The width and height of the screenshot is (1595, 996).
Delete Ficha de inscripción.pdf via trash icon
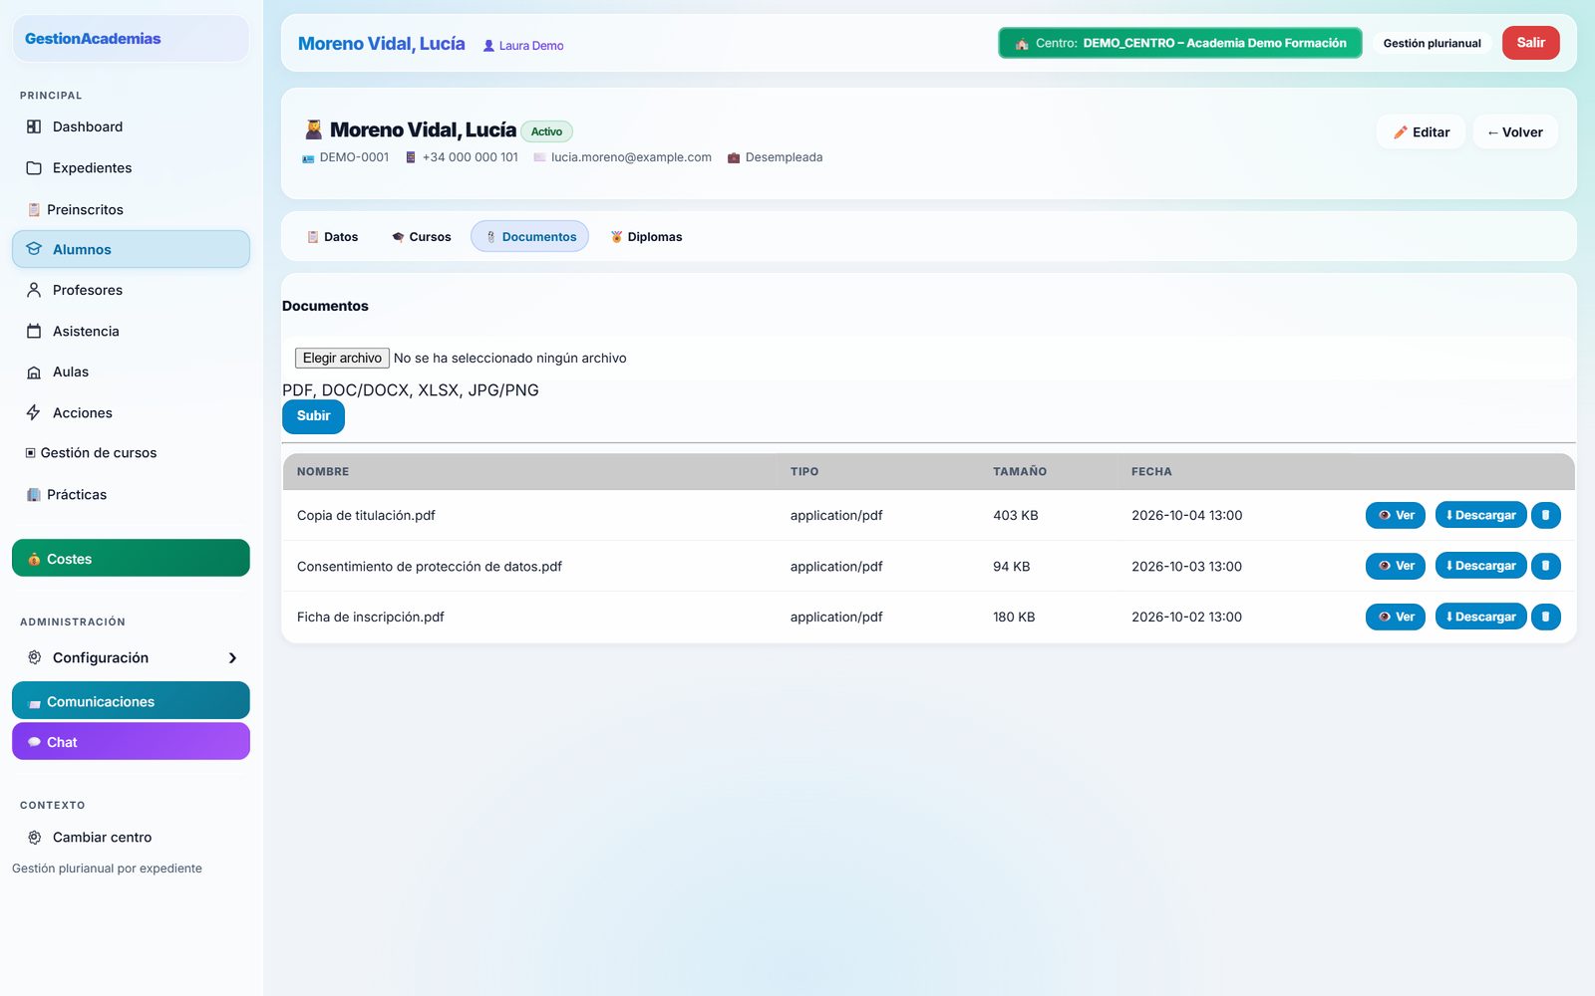pyautogui.click(x=1546, y=617)
